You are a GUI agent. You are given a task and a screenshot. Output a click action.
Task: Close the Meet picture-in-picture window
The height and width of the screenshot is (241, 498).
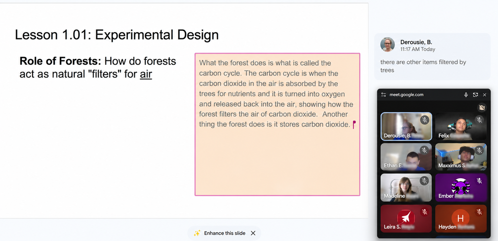click(485, 95)
